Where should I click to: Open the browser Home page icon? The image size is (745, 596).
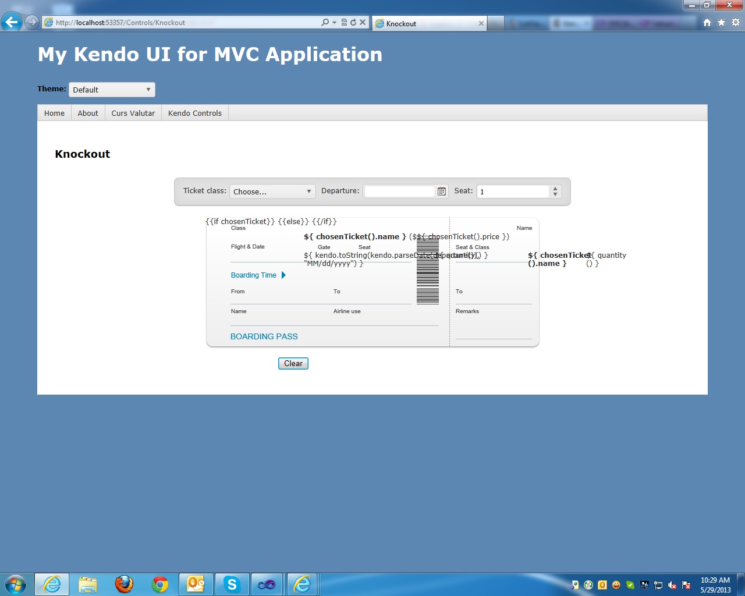(707, 22)
